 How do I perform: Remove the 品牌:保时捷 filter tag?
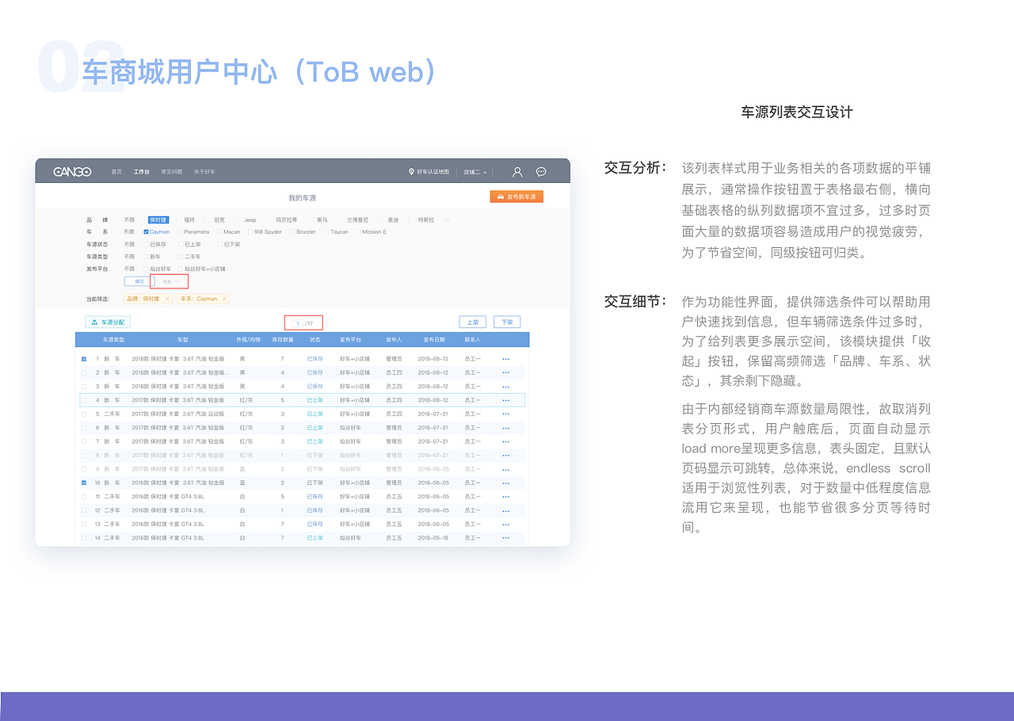pyautogui.click(x=167, y=299)
